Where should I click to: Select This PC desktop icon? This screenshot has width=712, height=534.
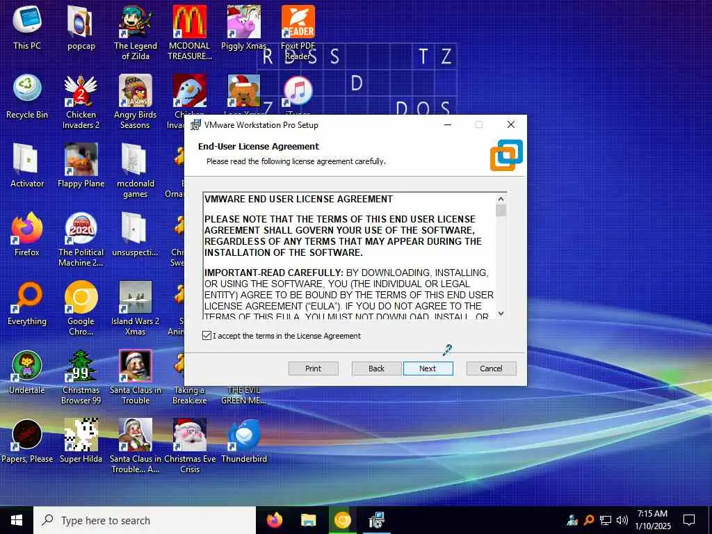point(27,27)
